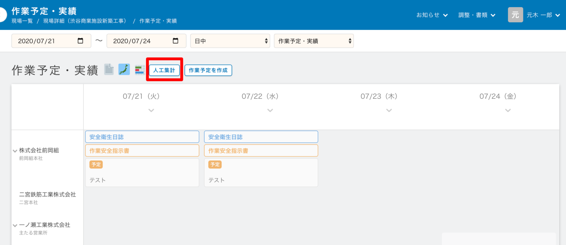Click the 07/23 (木) date header
Viewport: 566px width, 245px height.
click(379, 96)
